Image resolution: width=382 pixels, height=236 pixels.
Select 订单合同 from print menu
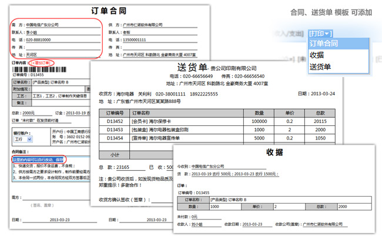point(339,44)
